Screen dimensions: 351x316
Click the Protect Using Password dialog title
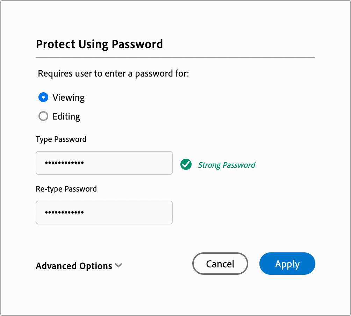[x=99, y=44]
